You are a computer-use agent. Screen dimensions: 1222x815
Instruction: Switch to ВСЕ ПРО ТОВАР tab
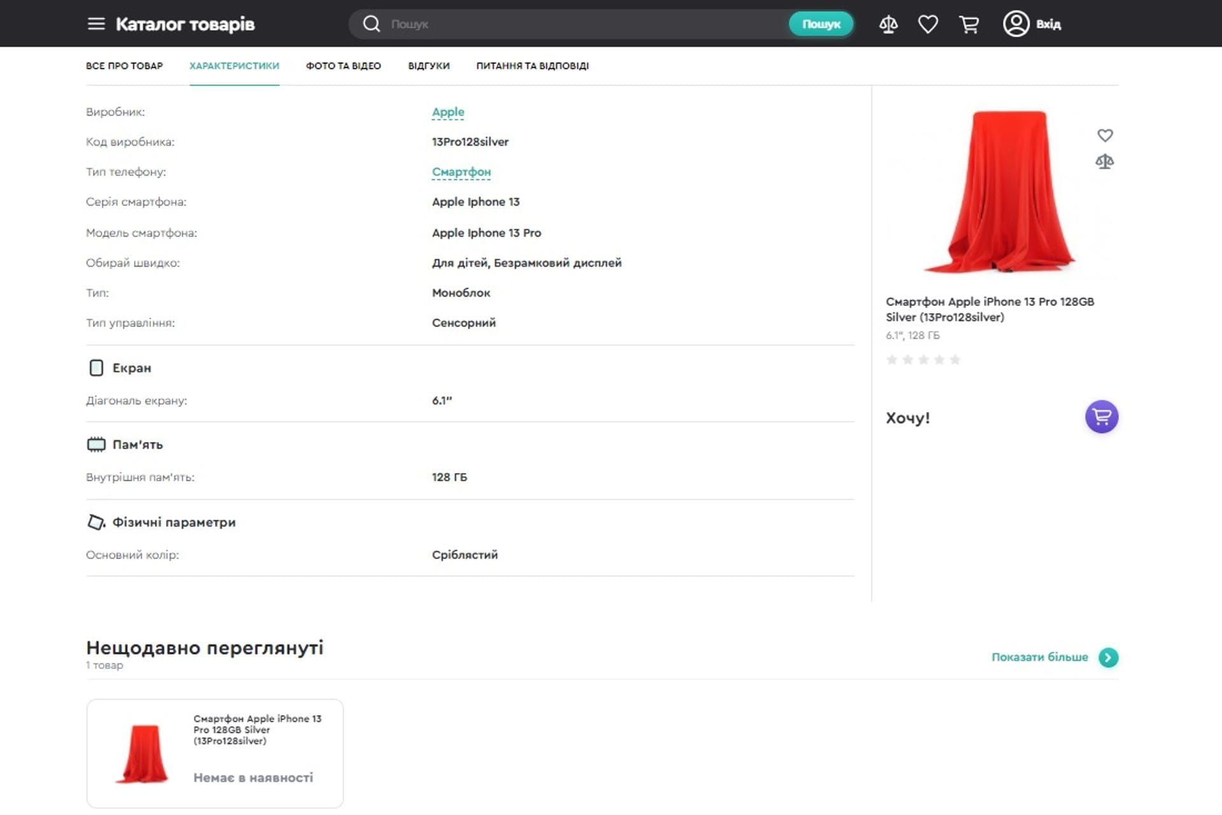(124, 66)
